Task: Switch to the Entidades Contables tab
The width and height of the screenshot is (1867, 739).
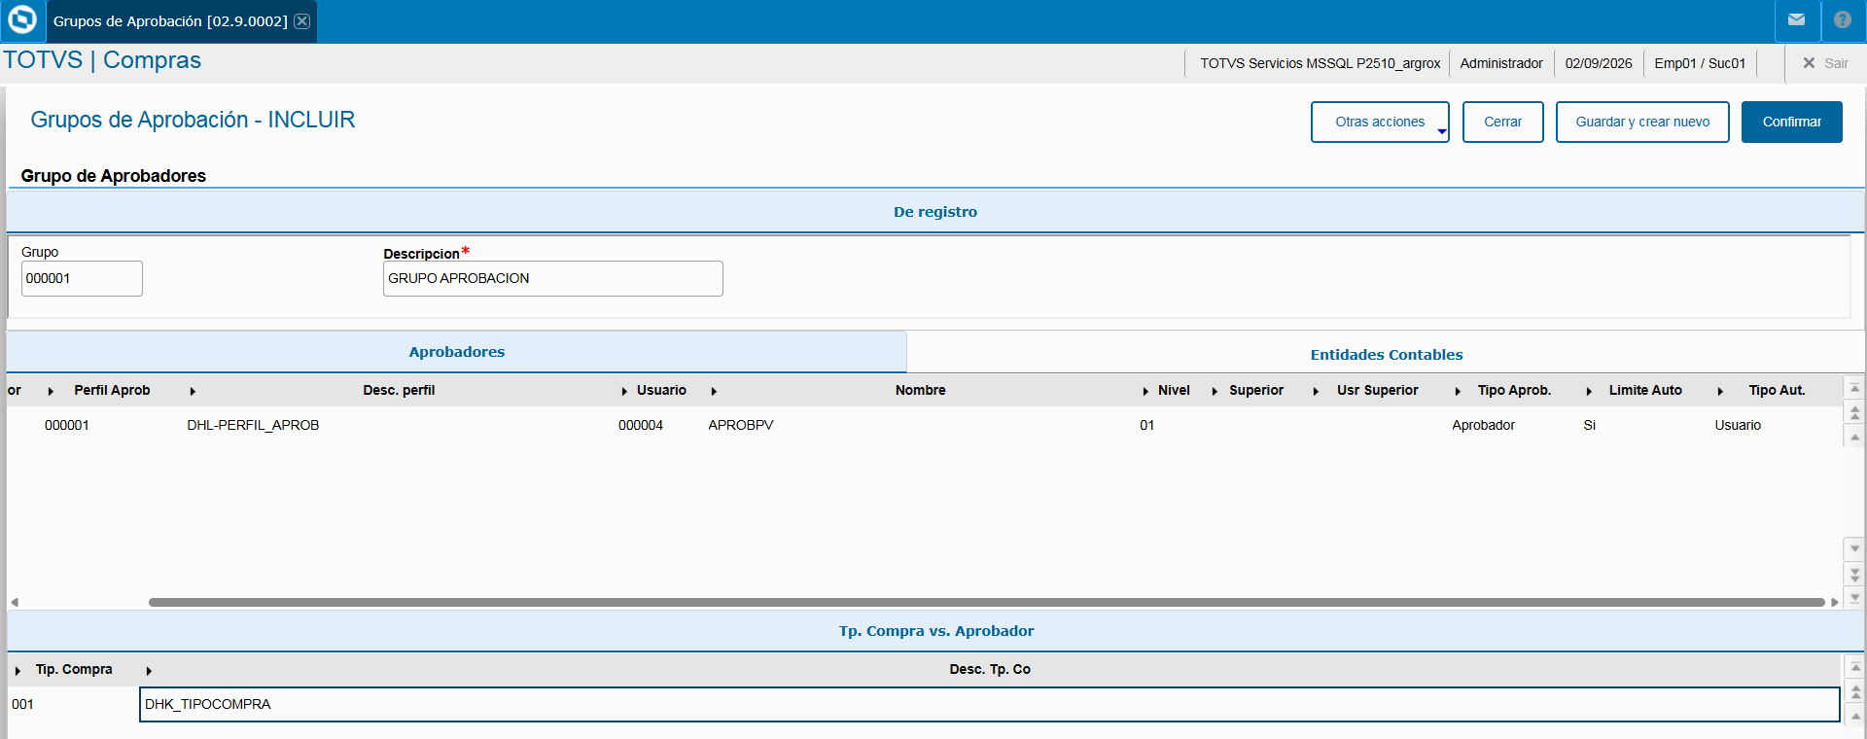Action: coord(1386,354)
